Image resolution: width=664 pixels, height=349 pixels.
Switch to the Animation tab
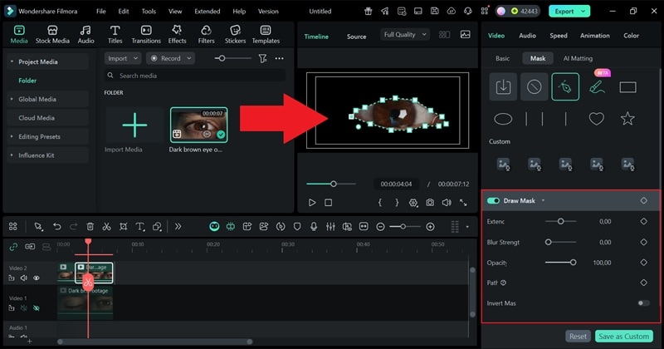click(594, 36)
